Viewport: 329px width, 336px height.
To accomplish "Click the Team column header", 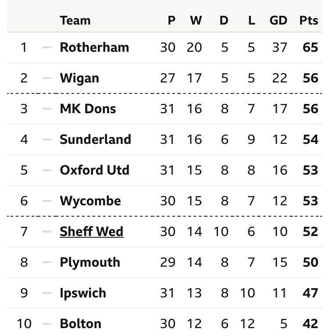I will [x=75, y=21].
